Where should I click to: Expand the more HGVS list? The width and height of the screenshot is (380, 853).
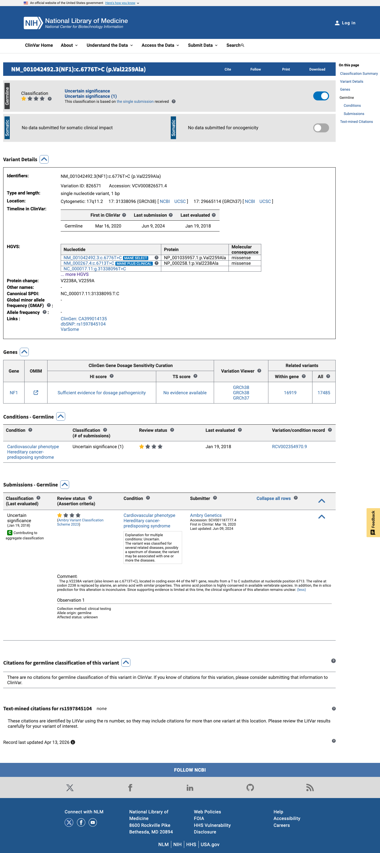[x=75, y=275]
